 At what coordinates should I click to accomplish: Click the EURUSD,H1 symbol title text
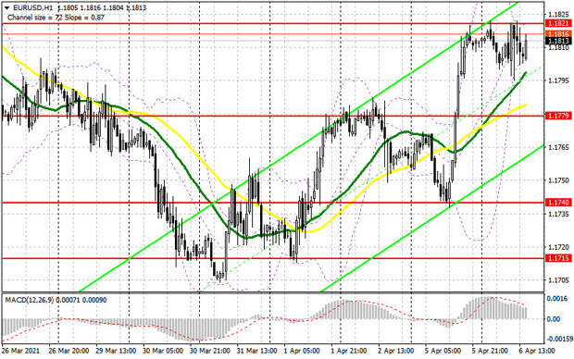tap(33, 7)
